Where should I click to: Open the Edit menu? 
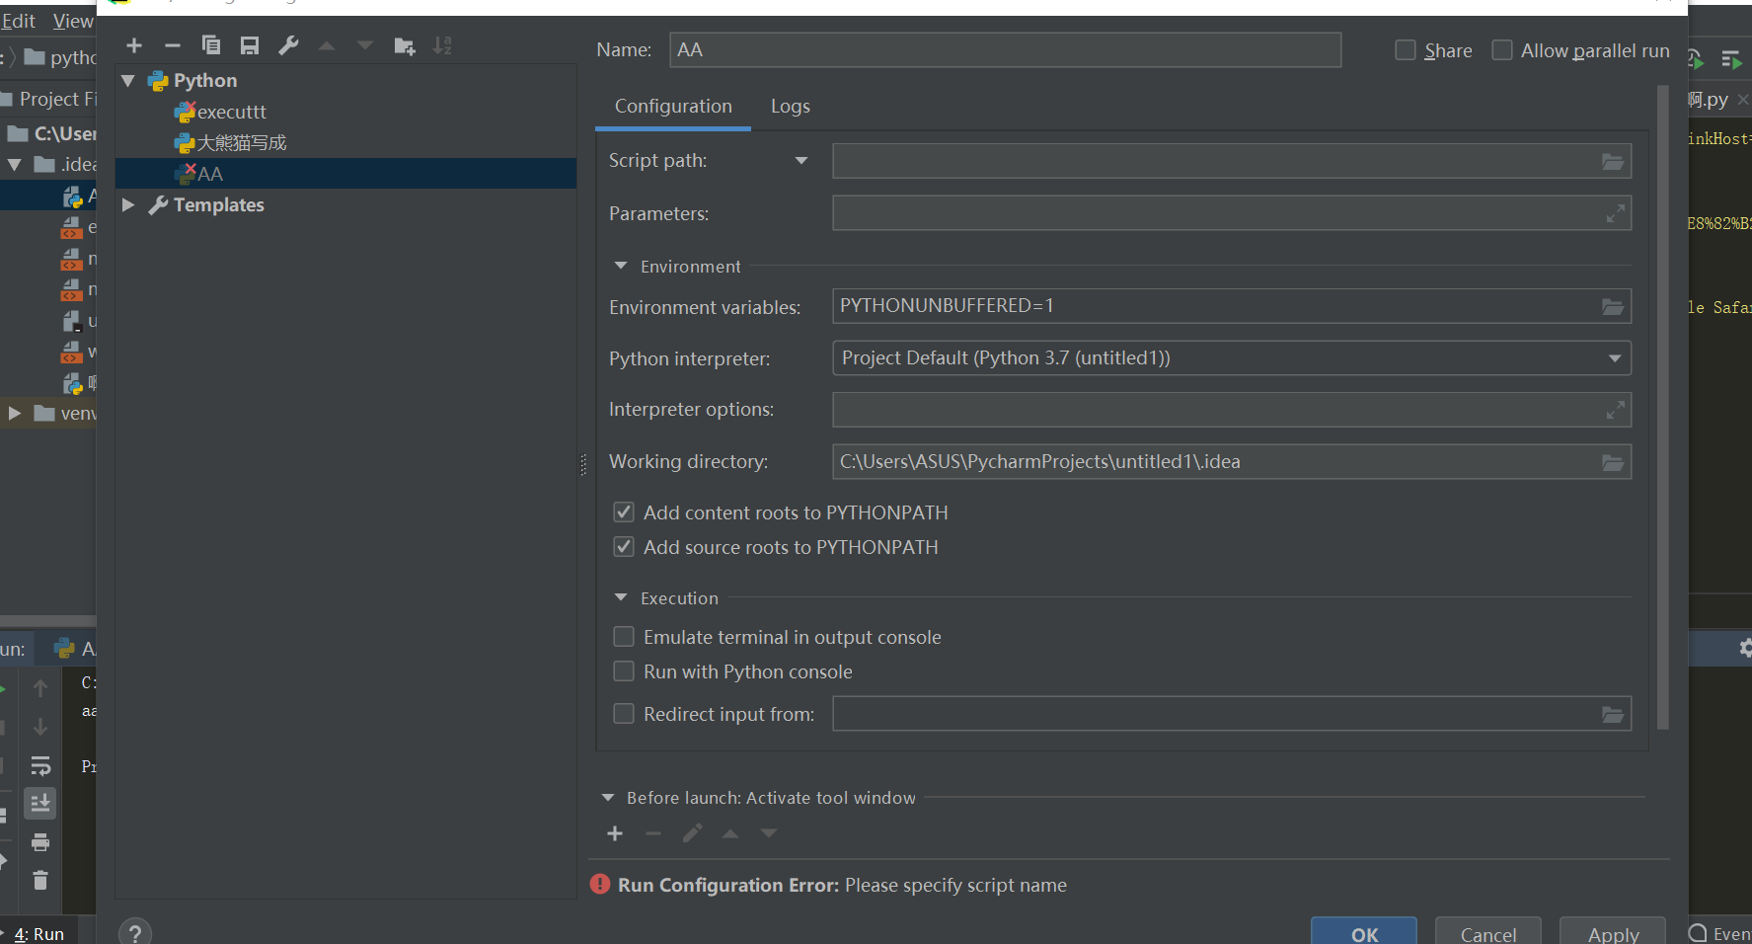[x=19, y=20]
